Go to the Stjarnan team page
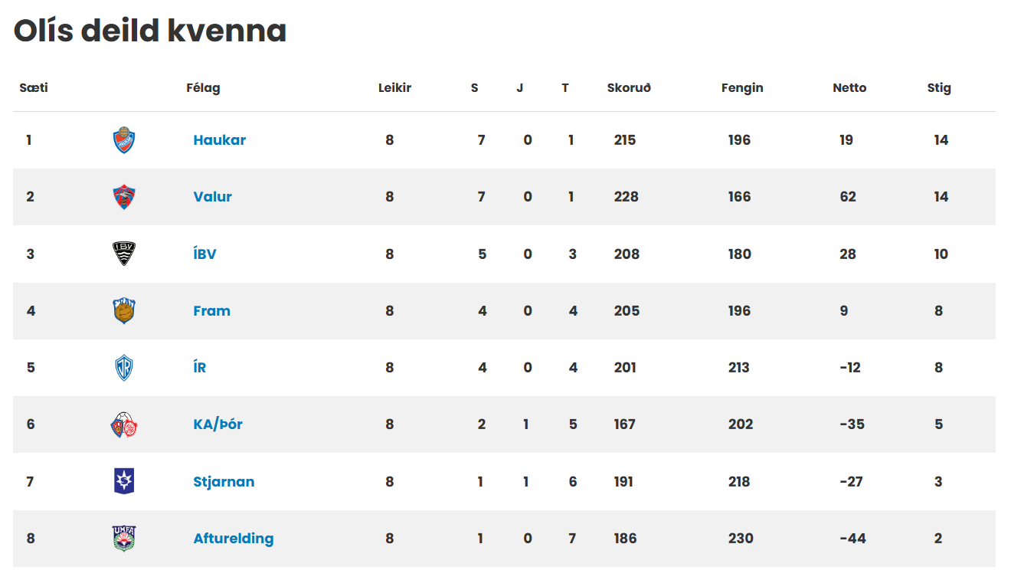Viewport: 1011px width, 580px height. [224, 482]
